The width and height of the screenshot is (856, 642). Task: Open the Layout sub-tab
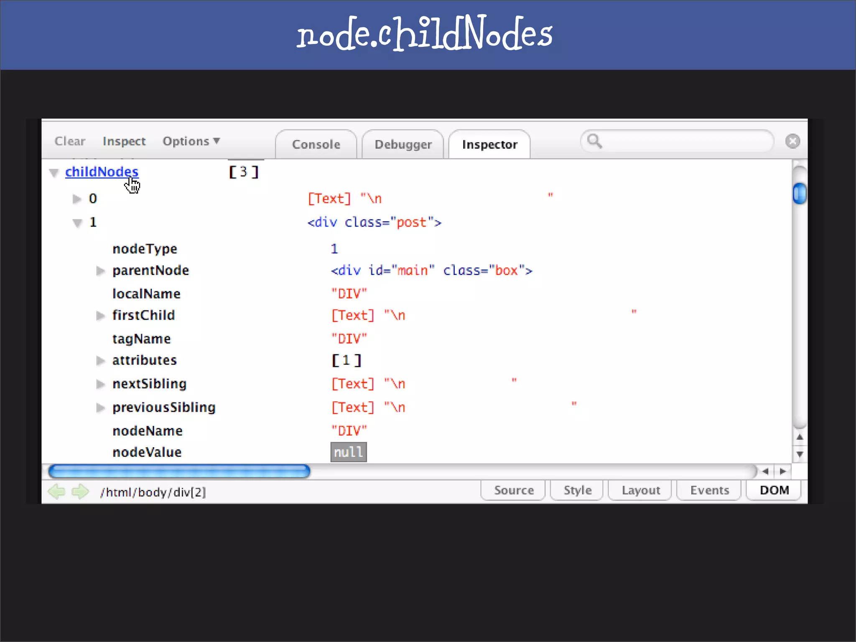[641, 490]
